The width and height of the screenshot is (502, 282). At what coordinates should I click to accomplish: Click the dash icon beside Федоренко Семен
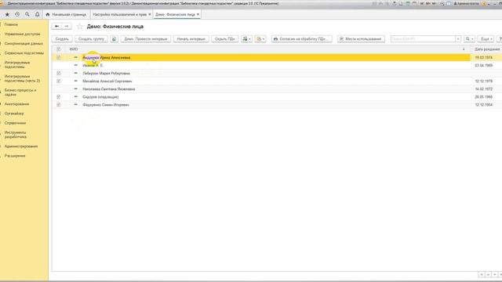click(75, 104)
